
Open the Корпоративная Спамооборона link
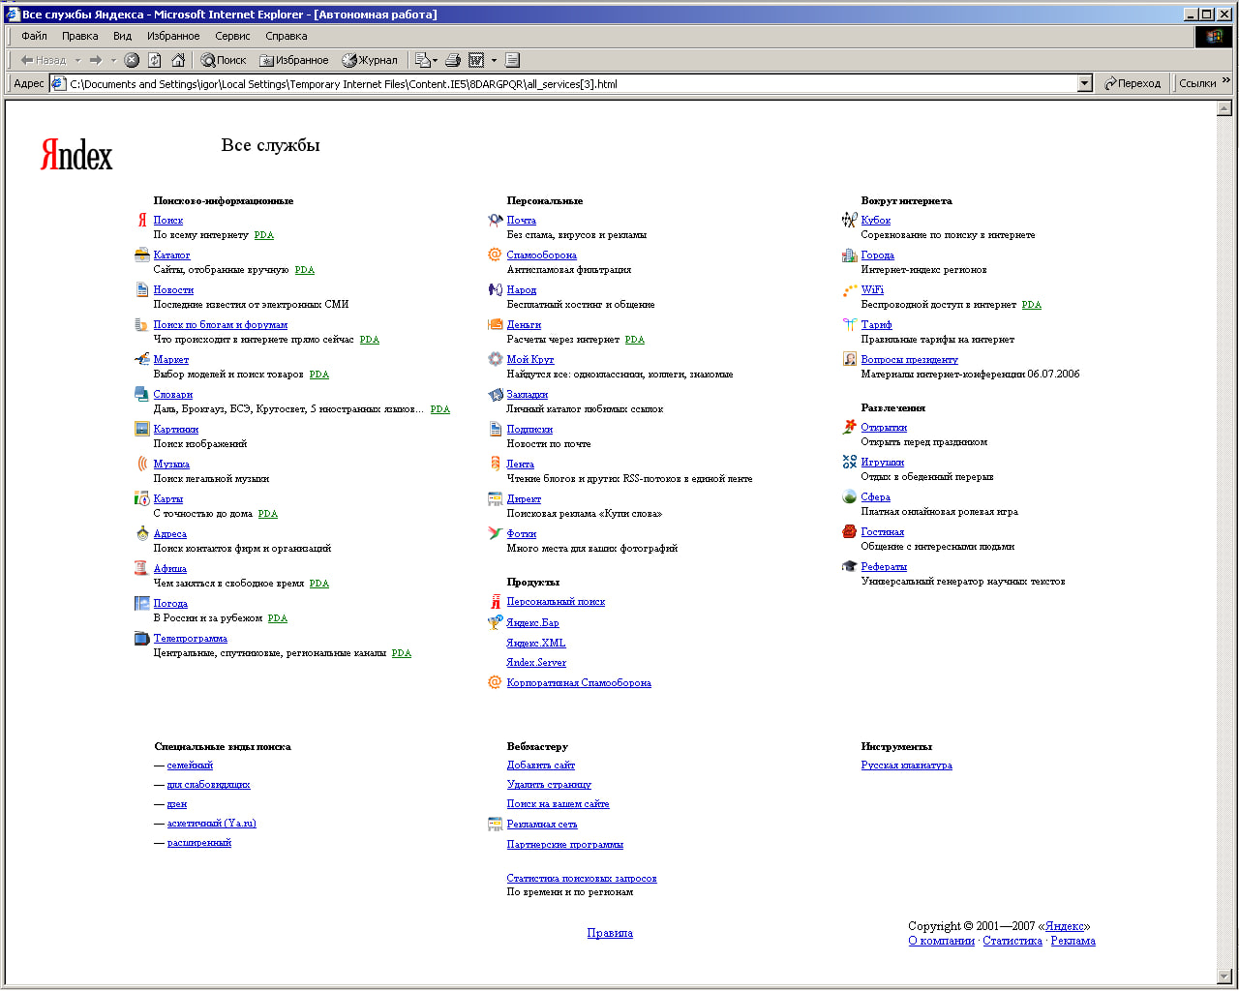pos(579,682)
